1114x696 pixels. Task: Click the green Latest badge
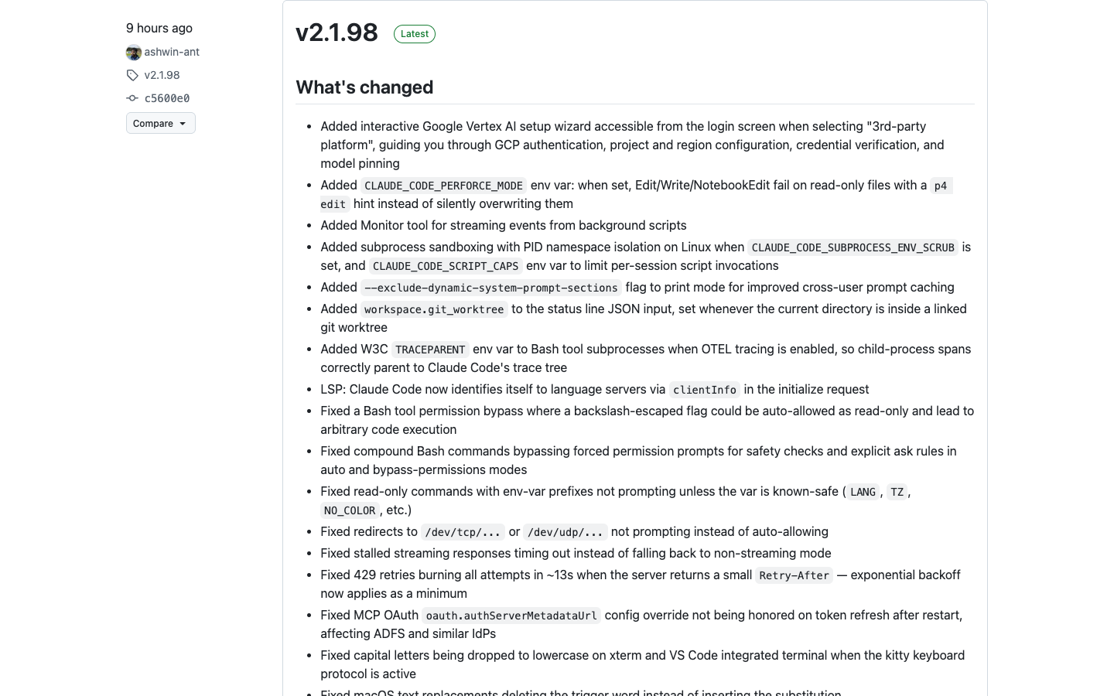[x=415, y=34]
